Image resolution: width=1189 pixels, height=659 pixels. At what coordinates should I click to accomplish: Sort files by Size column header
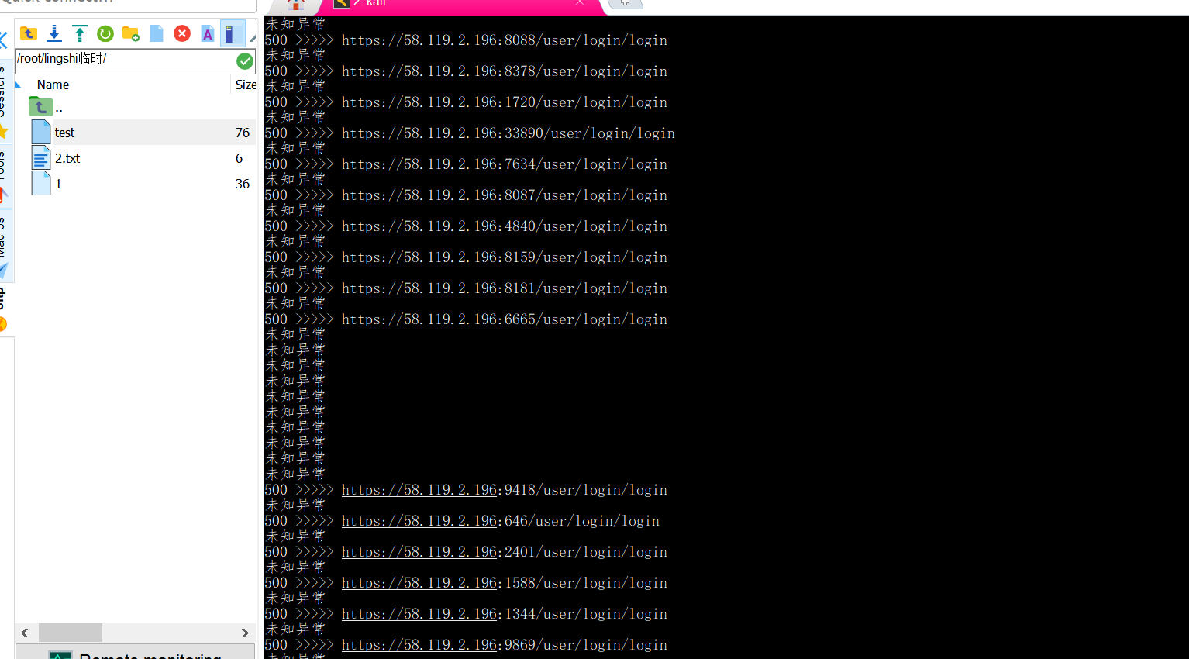point(245,85)
